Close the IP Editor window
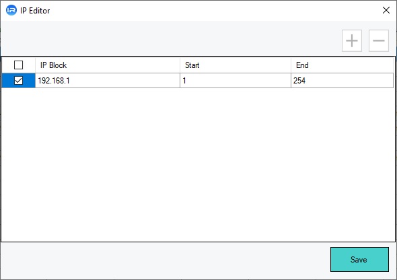The height and width of the screenshot is (280, 397). click(x=386, y=10)
